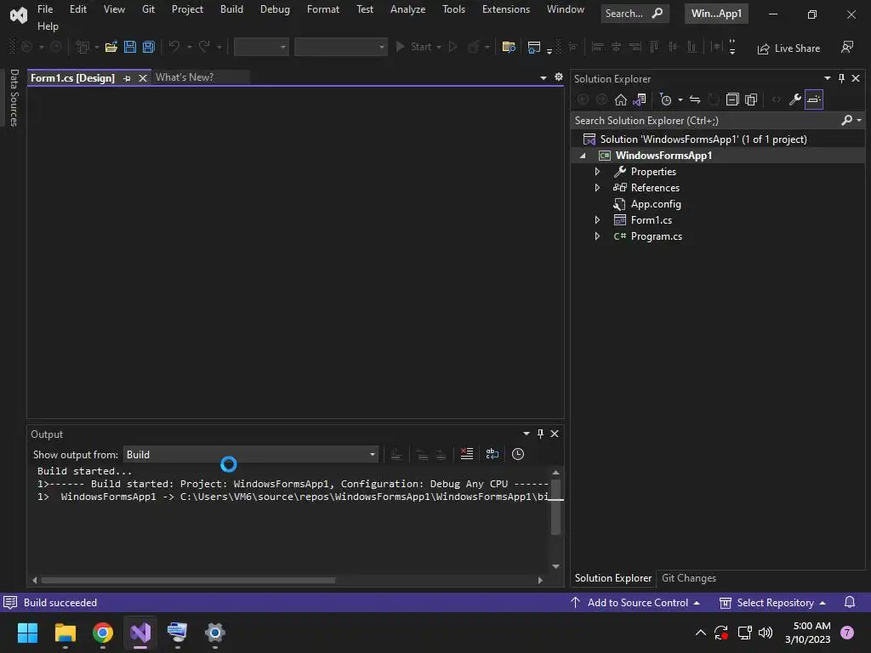Viewport: 871px width, 653px height.
Task: Open File Explorer from the taskbar
Action: (x=65, y=633)
